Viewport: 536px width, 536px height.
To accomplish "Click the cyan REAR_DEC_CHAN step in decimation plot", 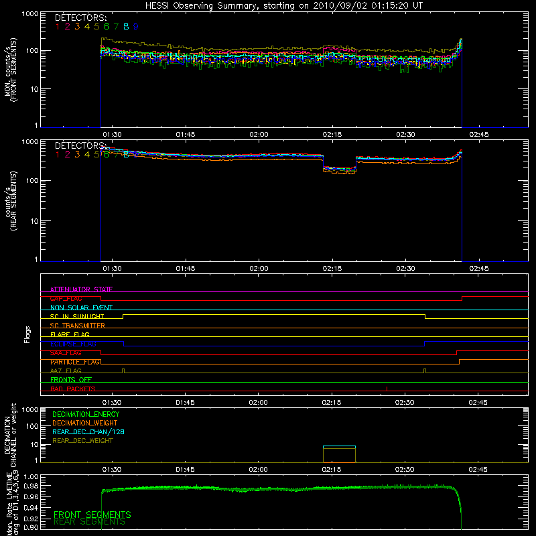I will [339, 446].
